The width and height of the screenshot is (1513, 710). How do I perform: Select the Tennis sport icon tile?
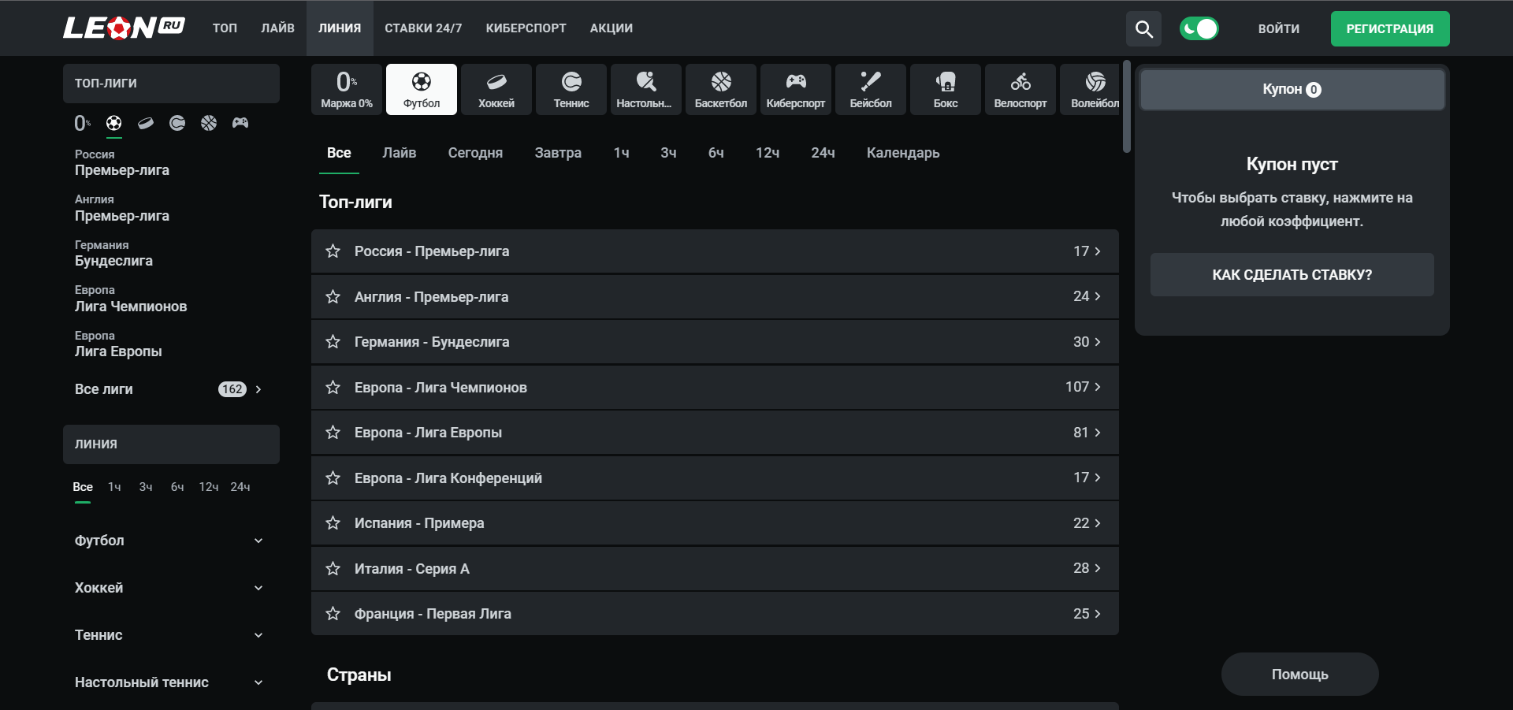pyautogui.click(x=571, y=89)
